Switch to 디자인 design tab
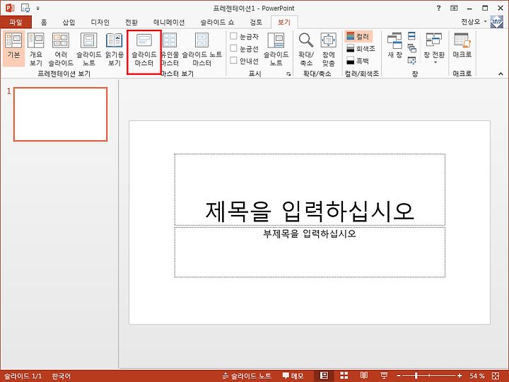Viewport: 509px width, 382px height. tap(100, 22)
